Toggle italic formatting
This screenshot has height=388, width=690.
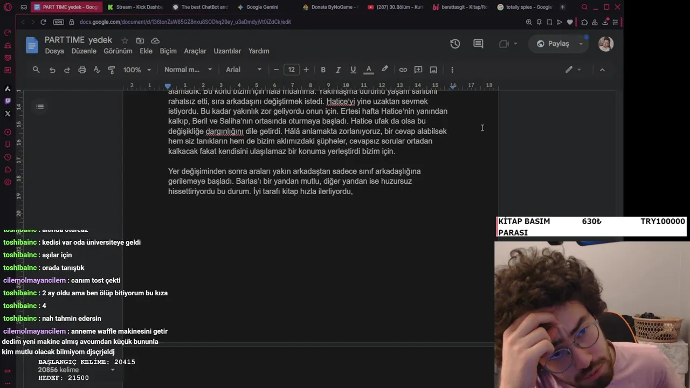point(338,70)
